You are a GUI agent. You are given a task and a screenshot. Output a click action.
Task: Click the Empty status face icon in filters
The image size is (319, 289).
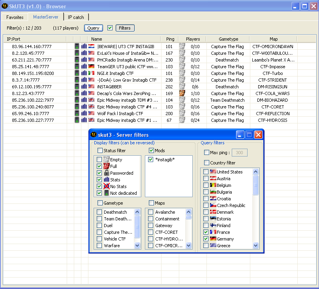click(x=107, y=159)
